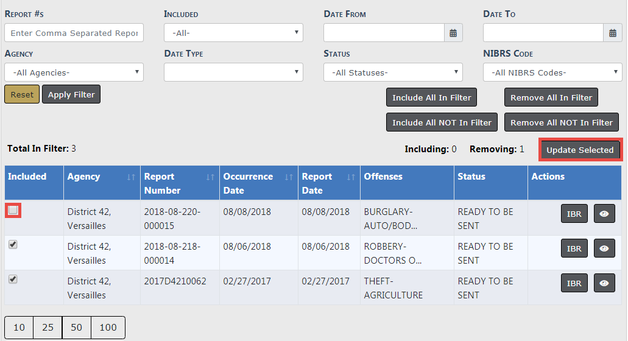
Task: Open the Date To calendar picker
Action: click(x=613, y=33)
